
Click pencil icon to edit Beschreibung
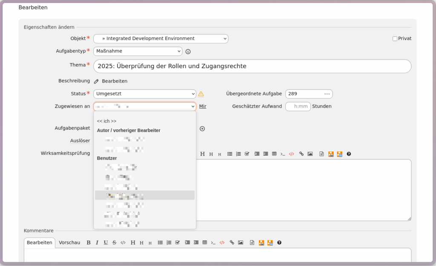click(96, 81)
